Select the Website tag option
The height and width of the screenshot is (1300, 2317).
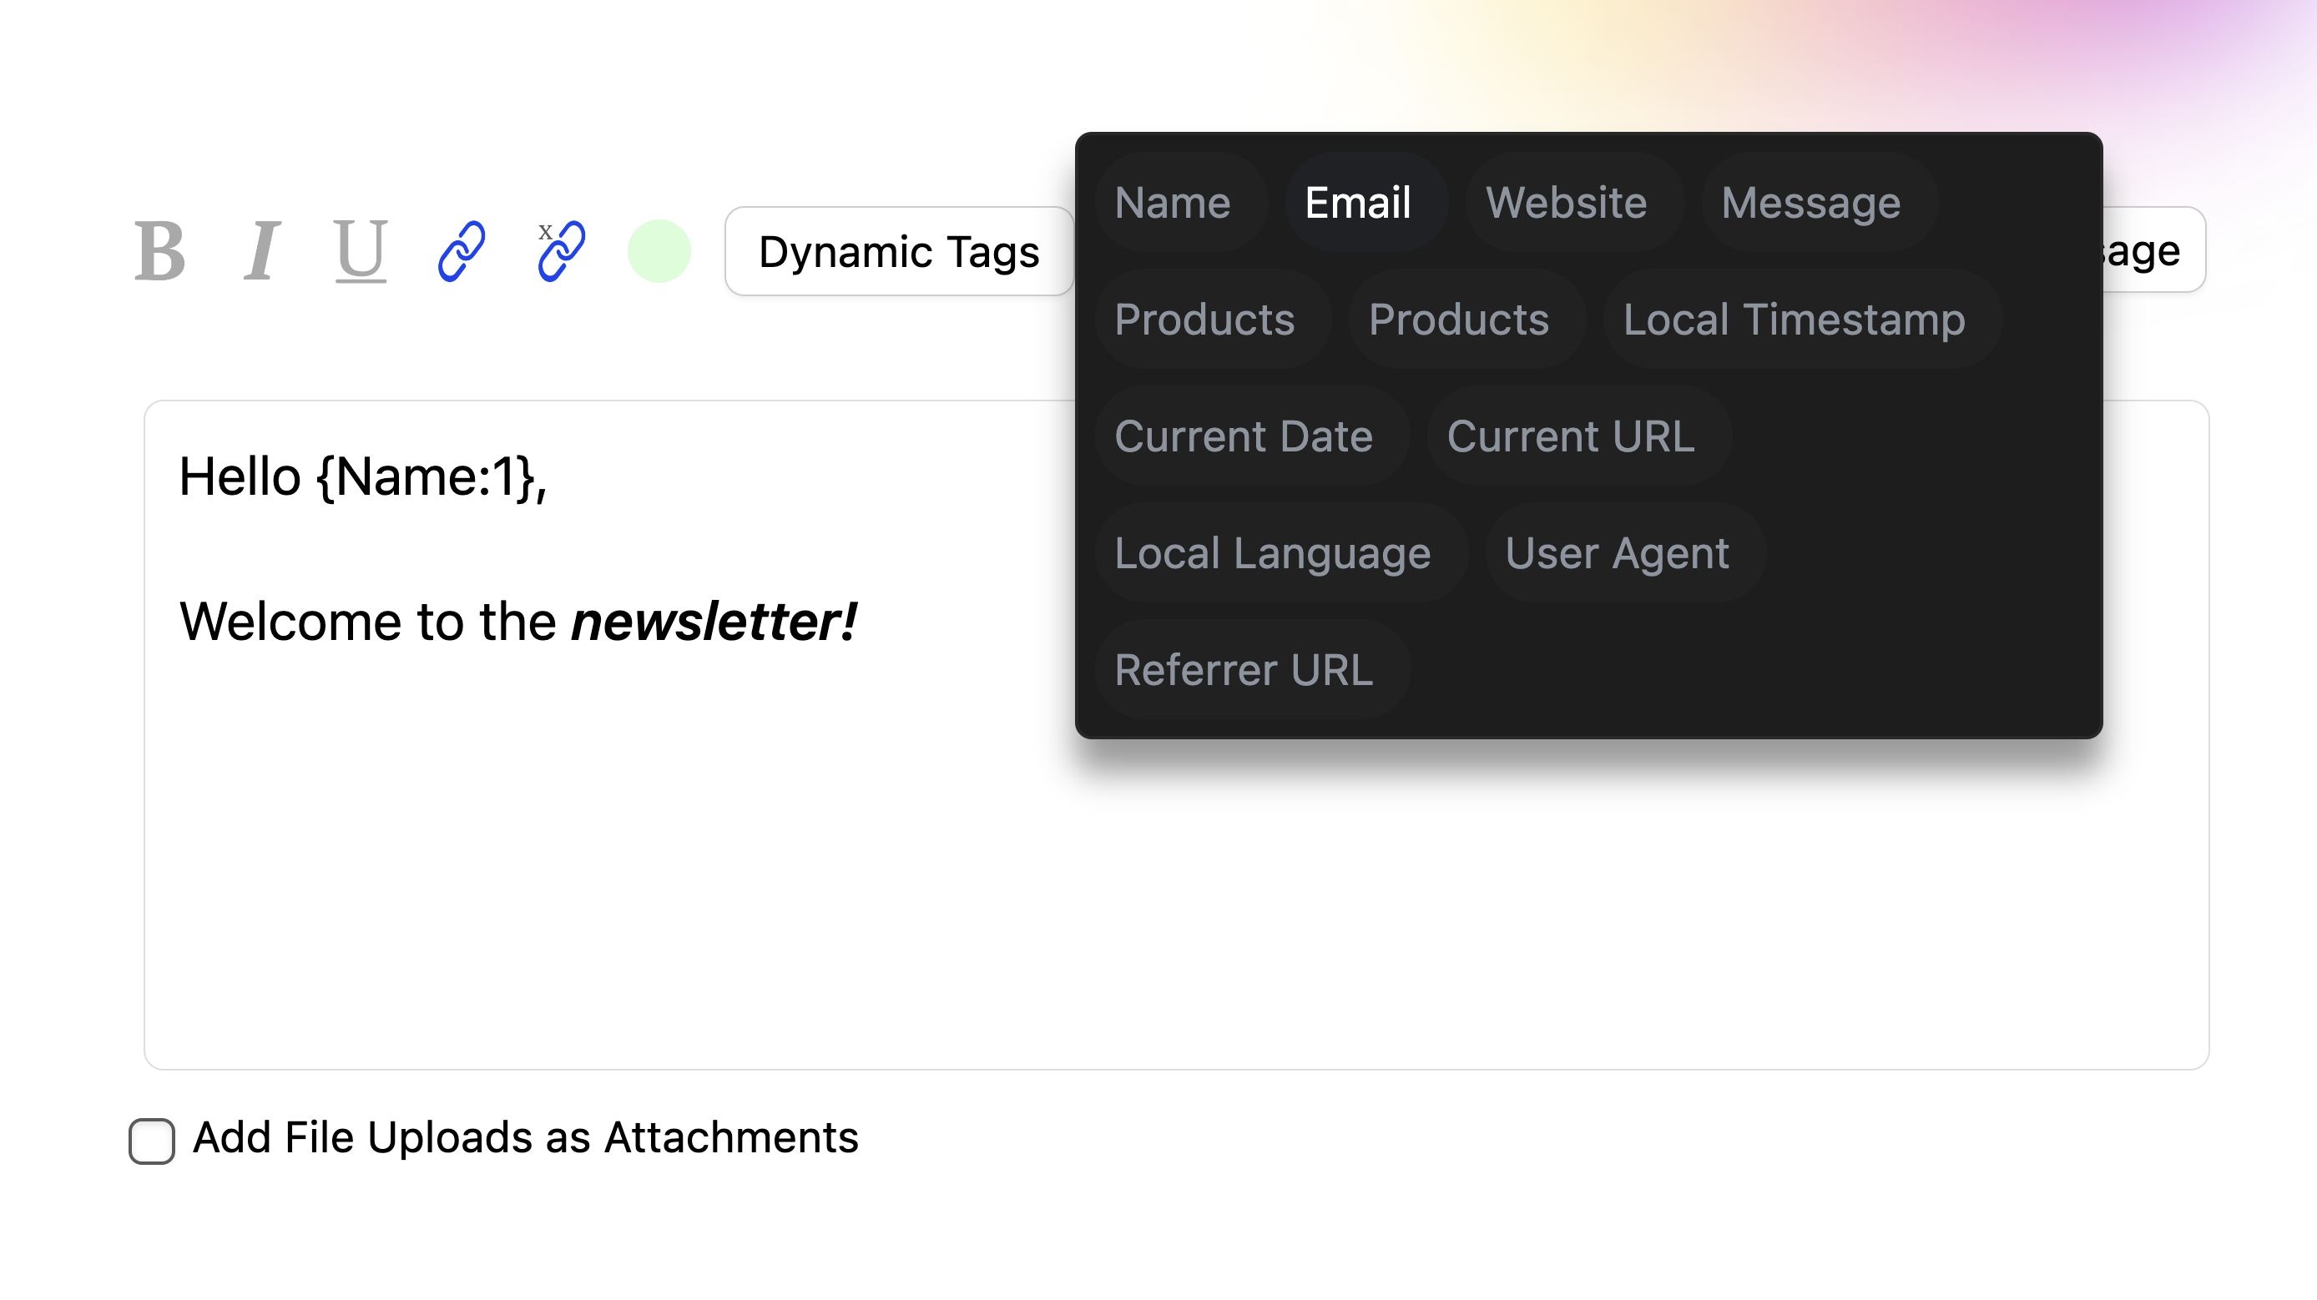click(1566, 204)
